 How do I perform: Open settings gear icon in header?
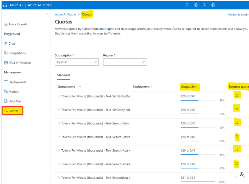pyautogui.click(x=196, y=5)
